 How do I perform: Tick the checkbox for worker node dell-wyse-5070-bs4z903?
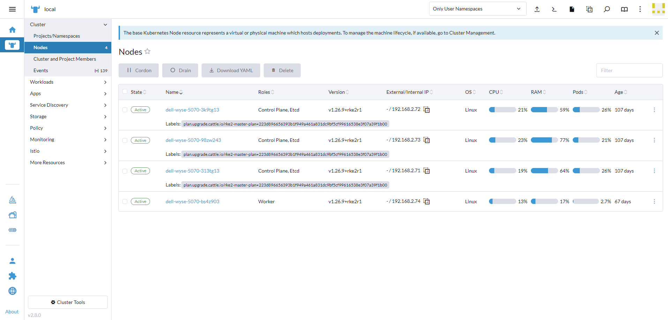point(125,201)
